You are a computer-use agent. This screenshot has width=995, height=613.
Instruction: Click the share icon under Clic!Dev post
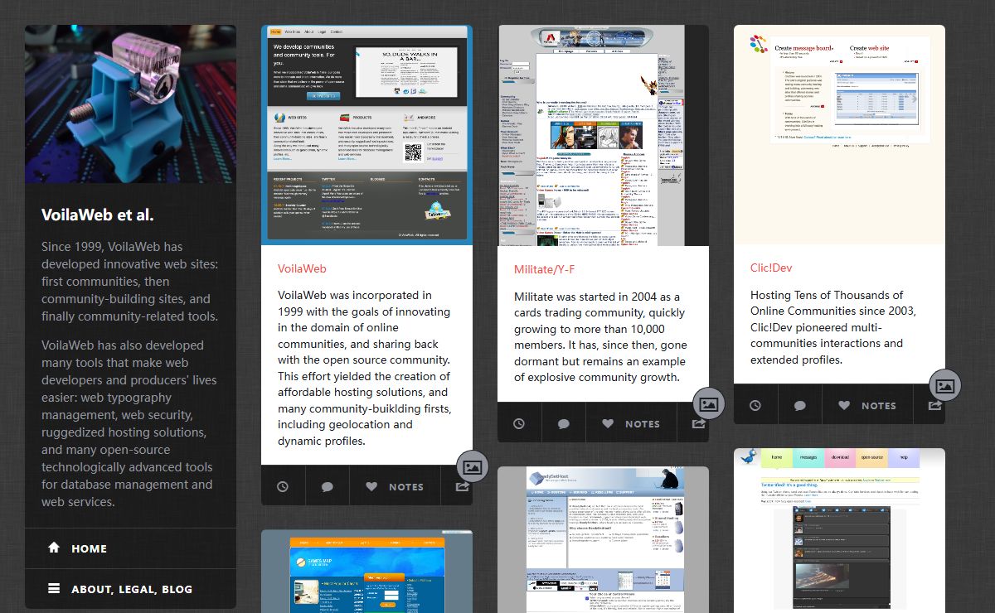pyautogui.click(x=934, y=405)
